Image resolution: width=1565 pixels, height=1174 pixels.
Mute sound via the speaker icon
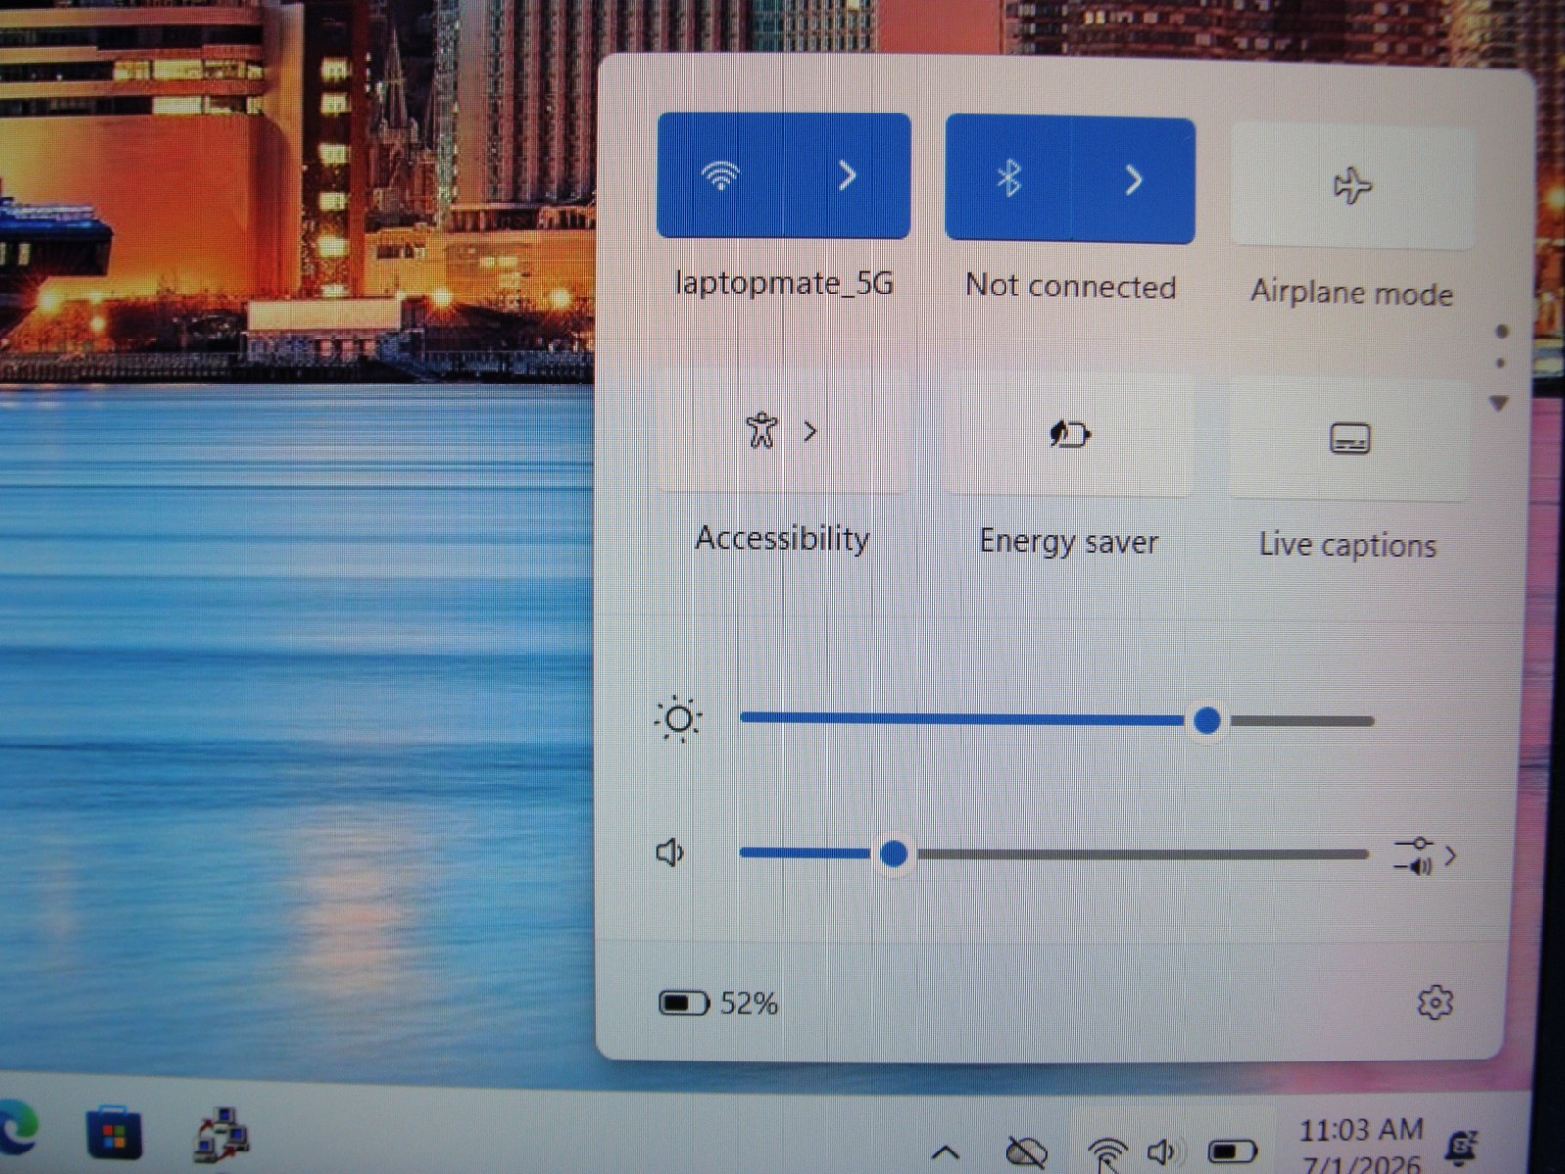click(670, 852)
